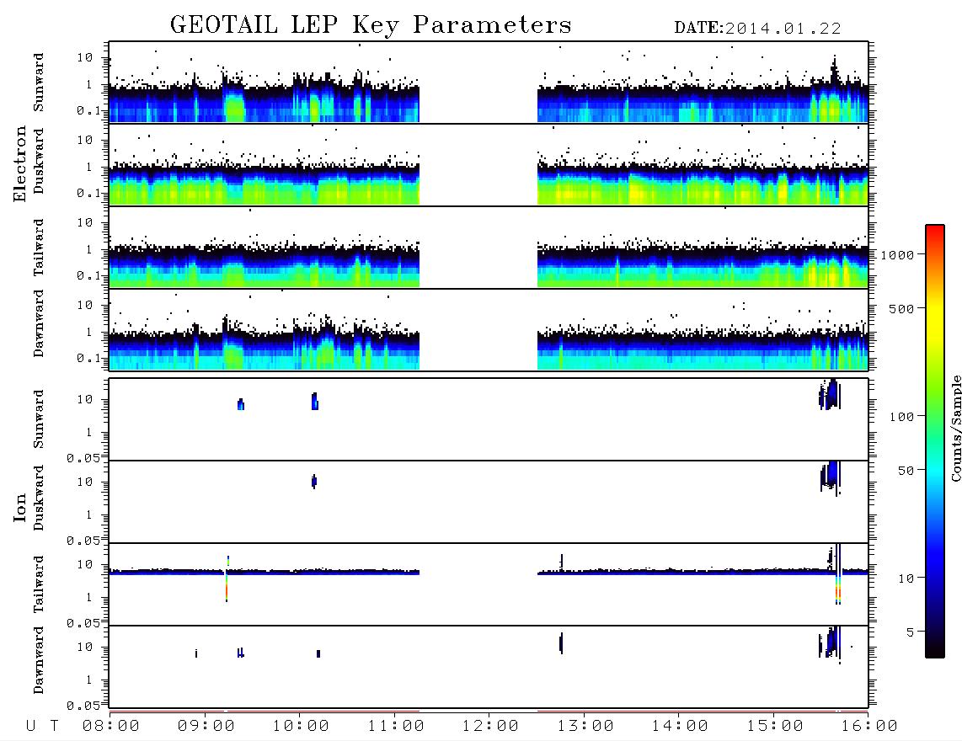This screenshot has width=962, height=741.
Task: Click the 1 tick of Electron Tailward panel
Action: pyautogui.click(x=89, y=249)
